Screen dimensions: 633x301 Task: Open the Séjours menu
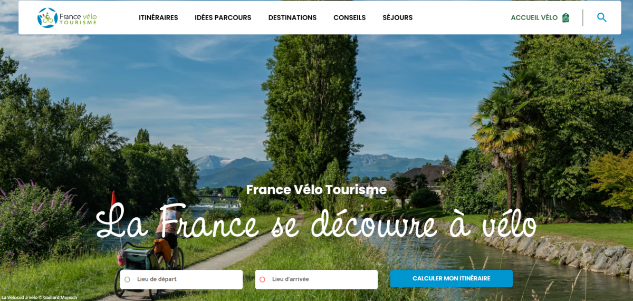[398, 17]
